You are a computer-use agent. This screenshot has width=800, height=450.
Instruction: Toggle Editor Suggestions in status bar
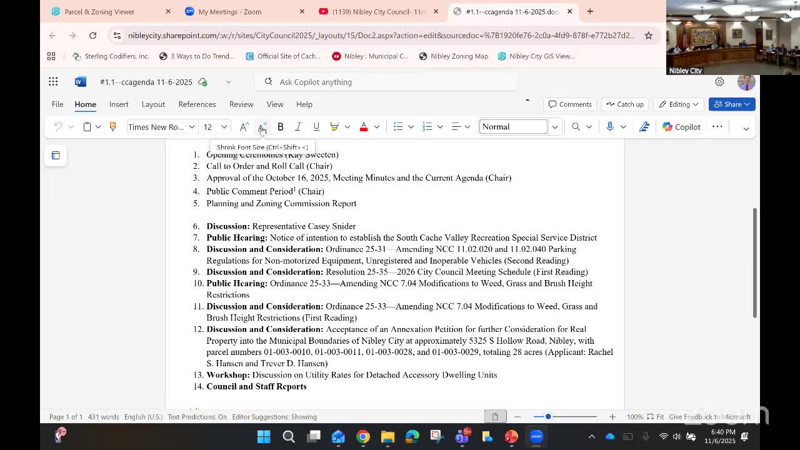coord(274,417)
